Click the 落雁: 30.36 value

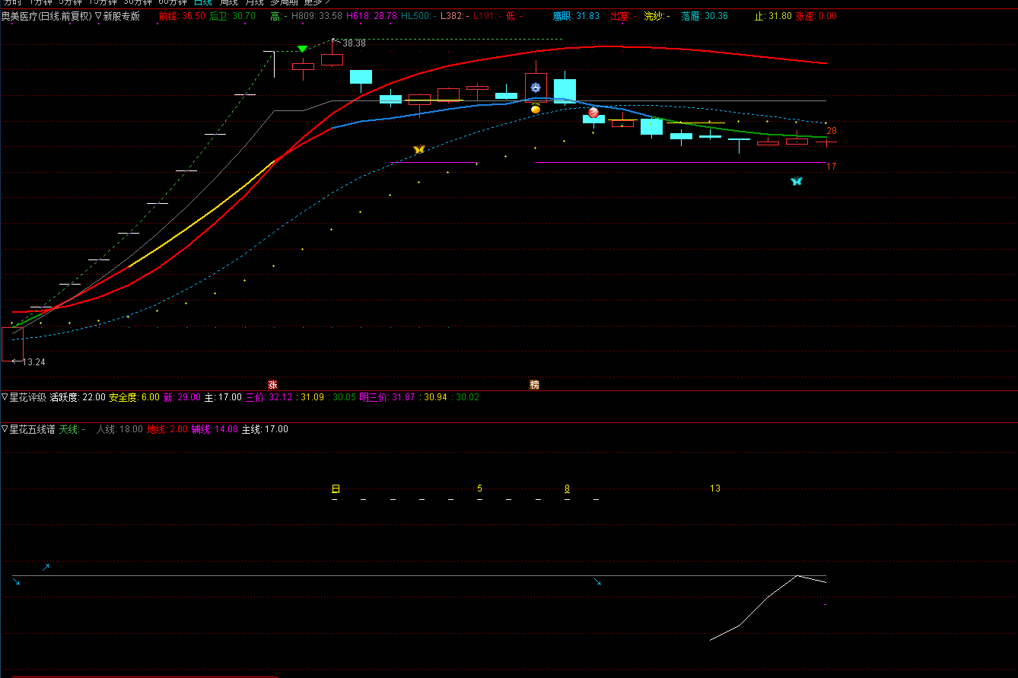[705, 16]
